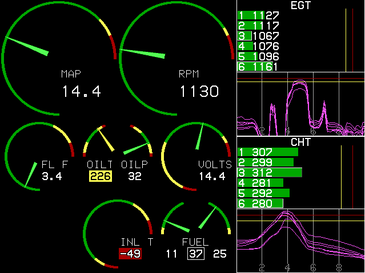Select CHT cylinder 6 bar reading 280

[260, 203]
